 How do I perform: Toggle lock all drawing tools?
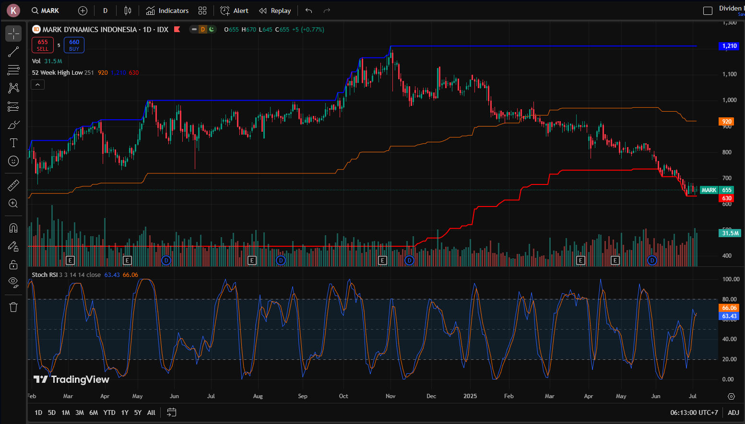(x=13, y=264)
